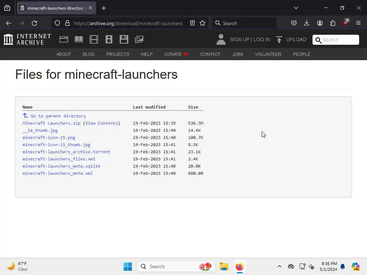The width and height of the screenshot is (367, 275).
Task: Click the Firefox taskbar icon
Action: tap(239, 266)
